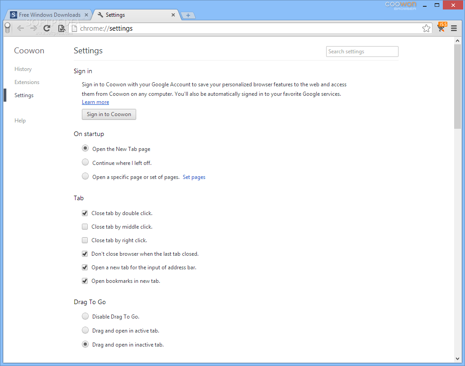Click the Search settings input field
Viewport: 465px width, 366px height.
362,52
